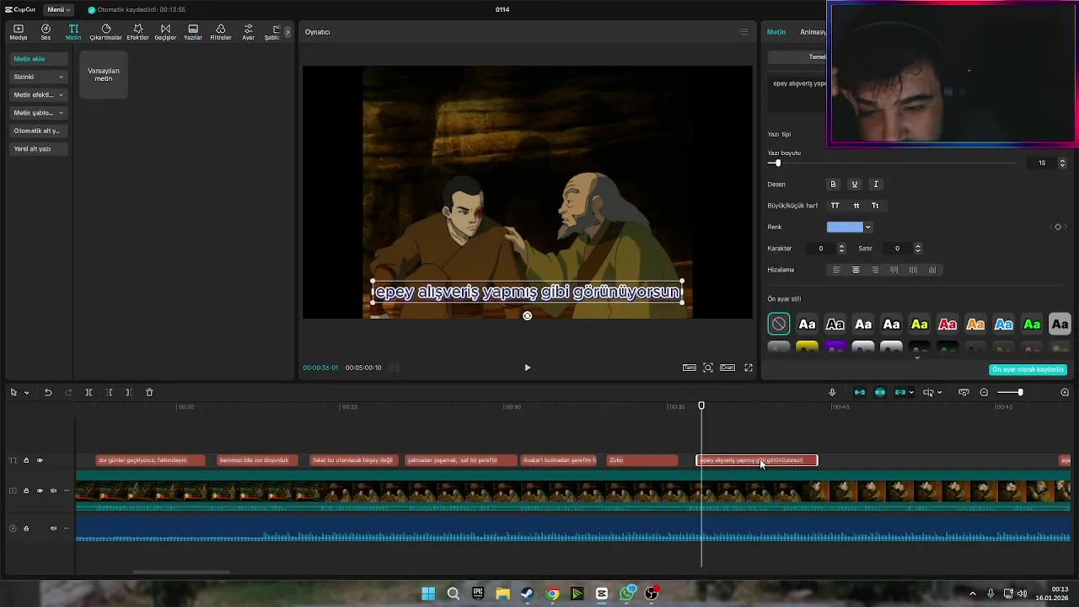This screenshot has width=1079, height=607.
Task: Open the Yazılar captions tab
Action: [193, 32]
